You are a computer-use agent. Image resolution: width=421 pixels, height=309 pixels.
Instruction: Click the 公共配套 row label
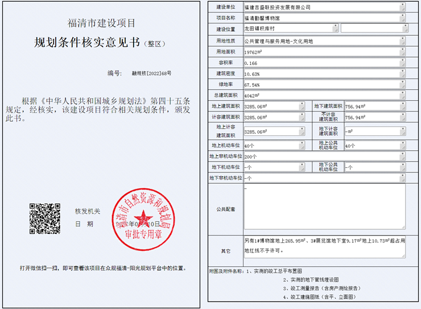pos(225,209)
